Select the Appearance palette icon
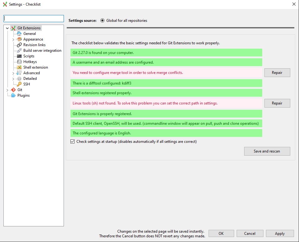 coord(19,39)
